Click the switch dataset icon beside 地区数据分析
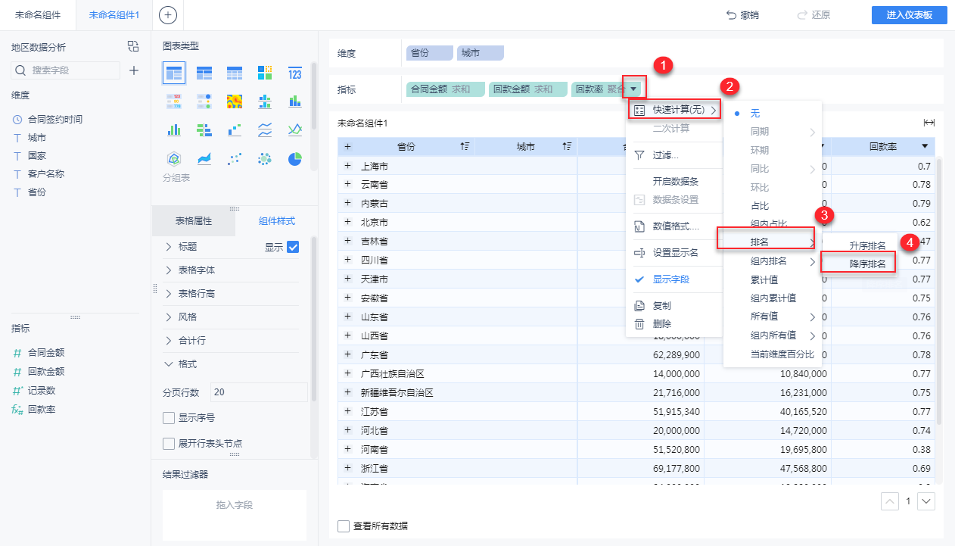Screen dimensions: 955x546 point(133,46)
